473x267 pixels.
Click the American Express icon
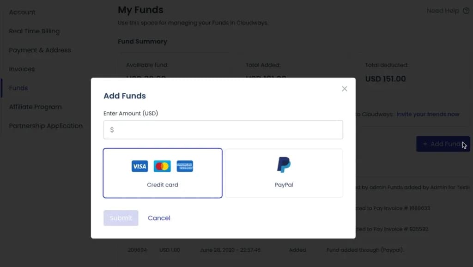(x=185, y=166)
